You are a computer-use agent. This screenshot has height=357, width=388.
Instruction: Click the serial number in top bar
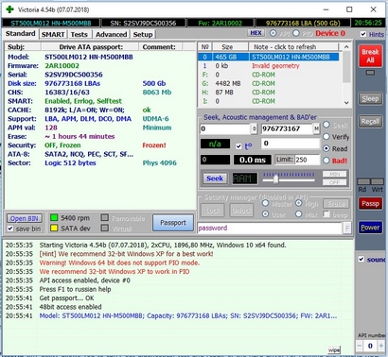143,23
